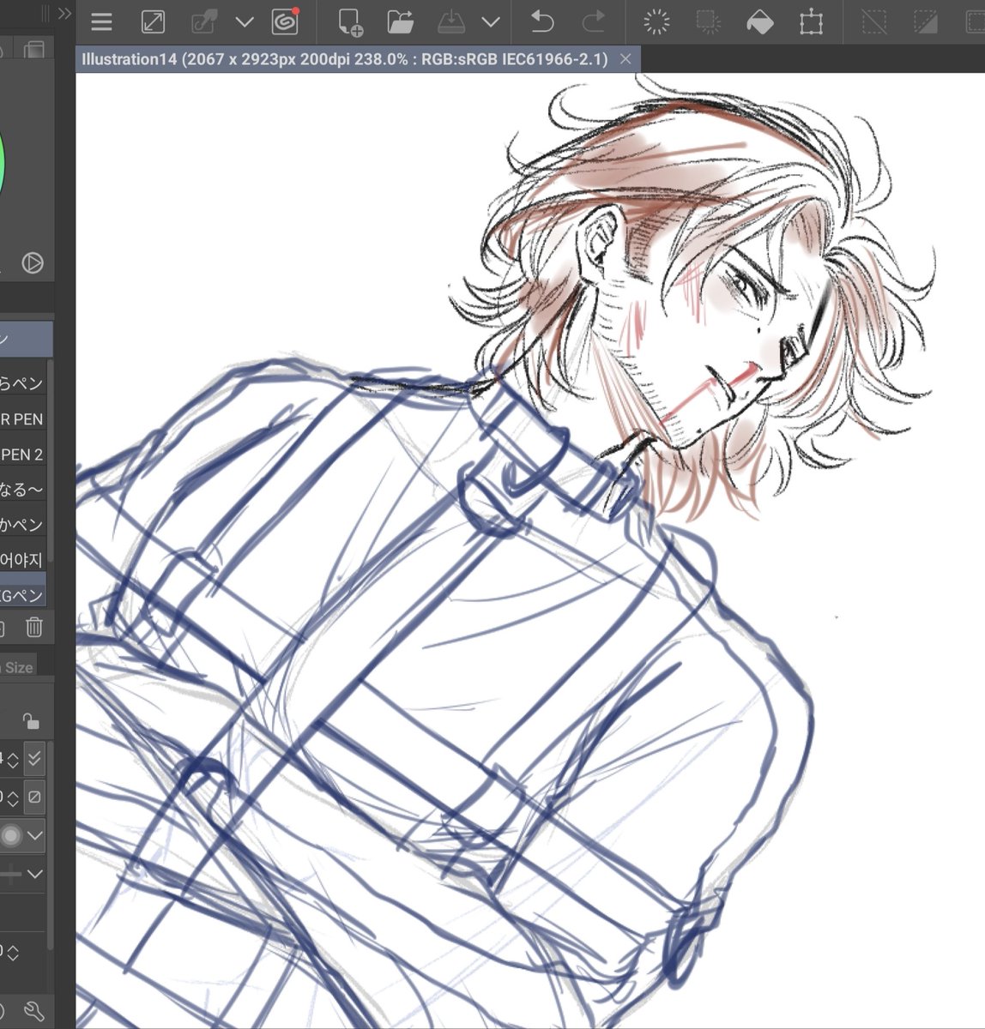Screen dimensions: 985x1029
Task: Click the dimmed quick share icon
Action: tap(204, 22)
